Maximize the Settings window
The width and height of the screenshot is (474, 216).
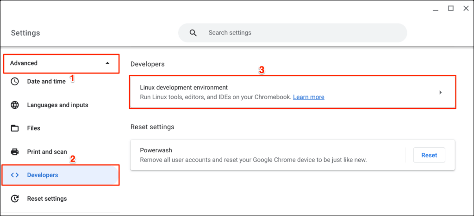pos(450,8)
